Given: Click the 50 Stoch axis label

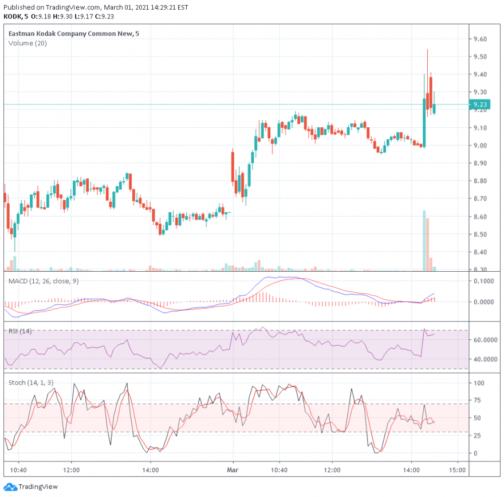Looking at the screenshot, I should tap(477, 418).
